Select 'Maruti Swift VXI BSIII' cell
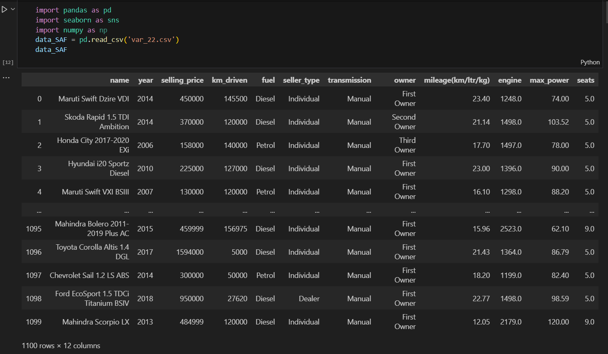This screenshot has width=608, height=354. pyautogui.click(x=95, y=192)
